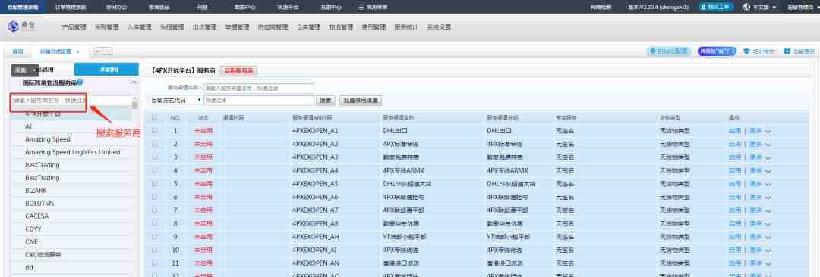
Task: Select the CACESA provider
Action: [x=37, y=216]
